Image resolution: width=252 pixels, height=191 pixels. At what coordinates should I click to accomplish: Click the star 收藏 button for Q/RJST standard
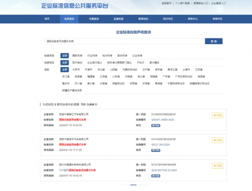tap(217, 115)
